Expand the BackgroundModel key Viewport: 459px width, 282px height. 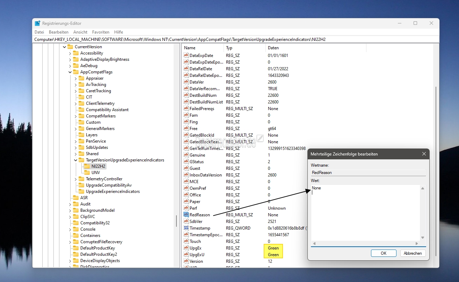(x=70, y=210)
